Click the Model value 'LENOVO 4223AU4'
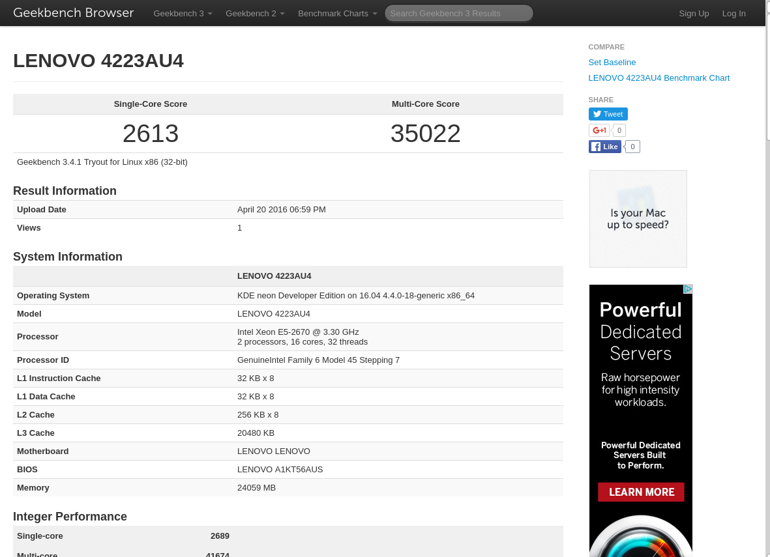This screenshot has width=770, height=557. click(274, 314)
